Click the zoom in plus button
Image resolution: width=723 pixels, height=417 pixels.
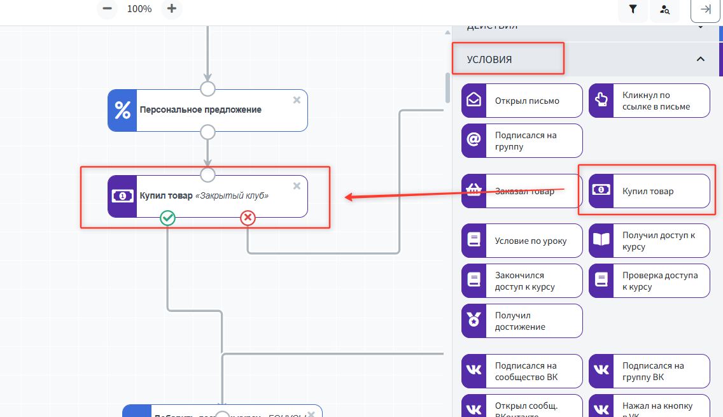coord(171,9)
